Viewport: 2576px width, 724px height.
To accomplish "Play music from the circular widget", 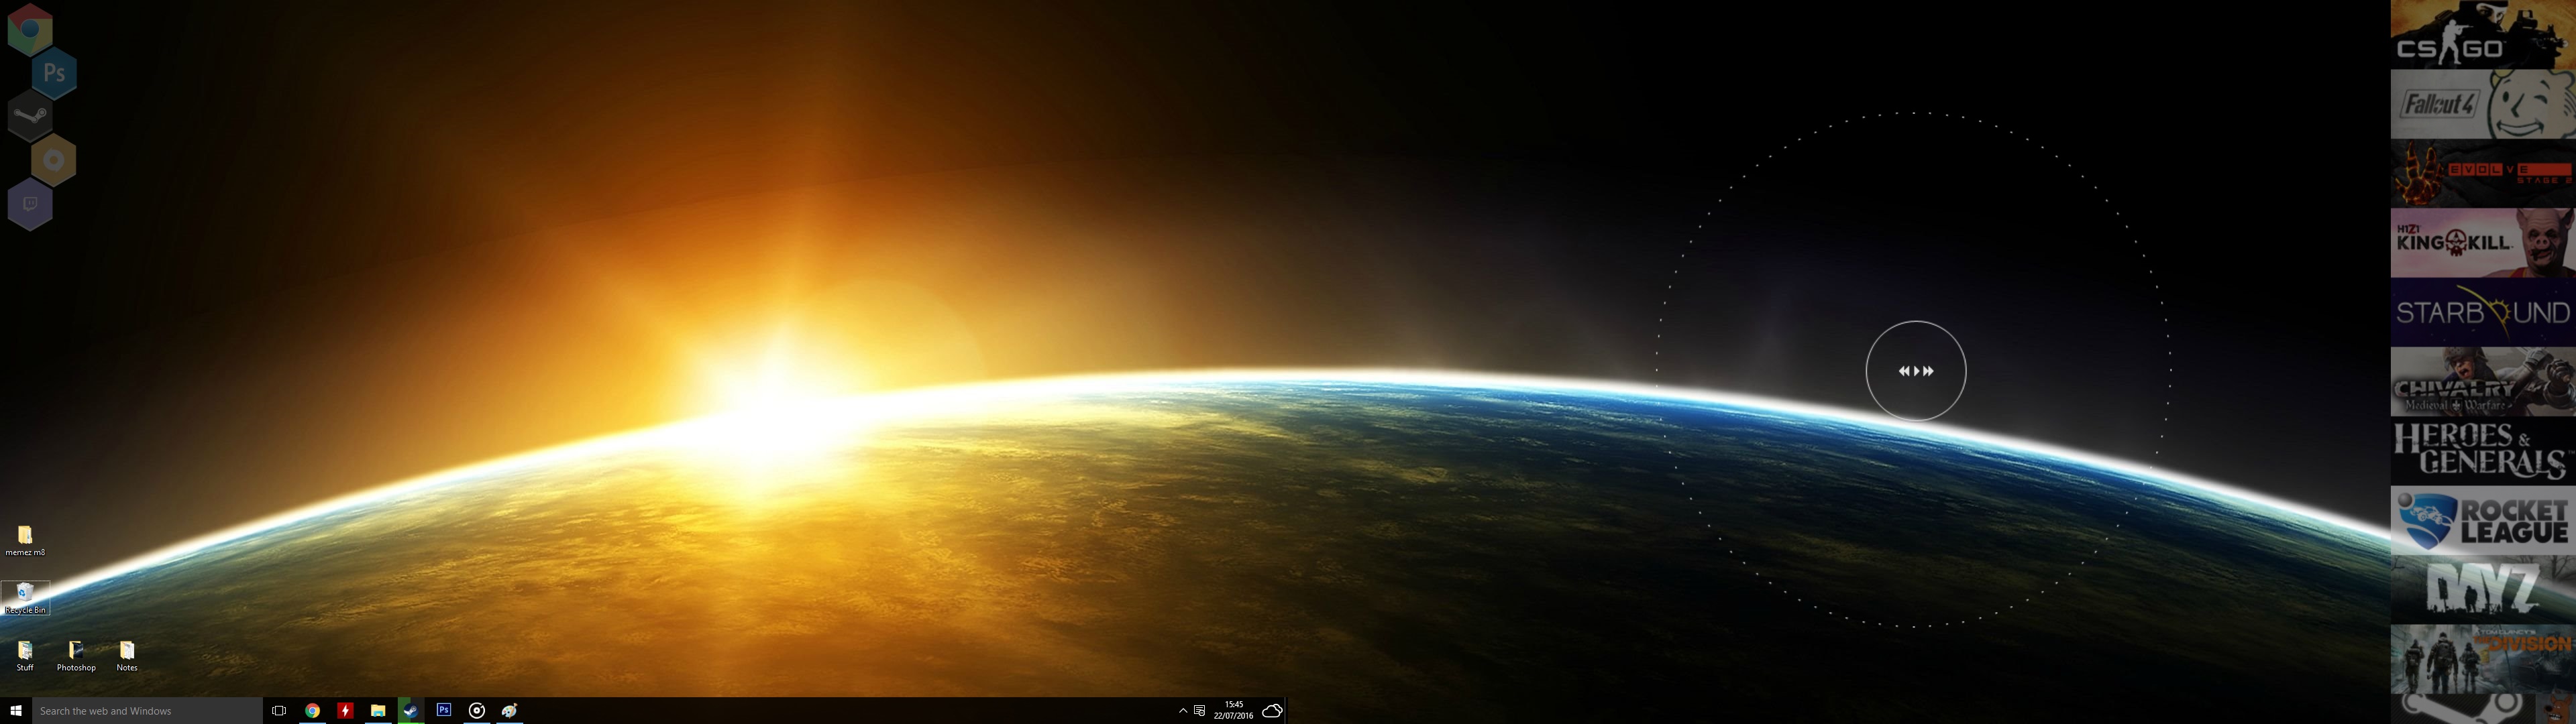I will point(1916,371).
